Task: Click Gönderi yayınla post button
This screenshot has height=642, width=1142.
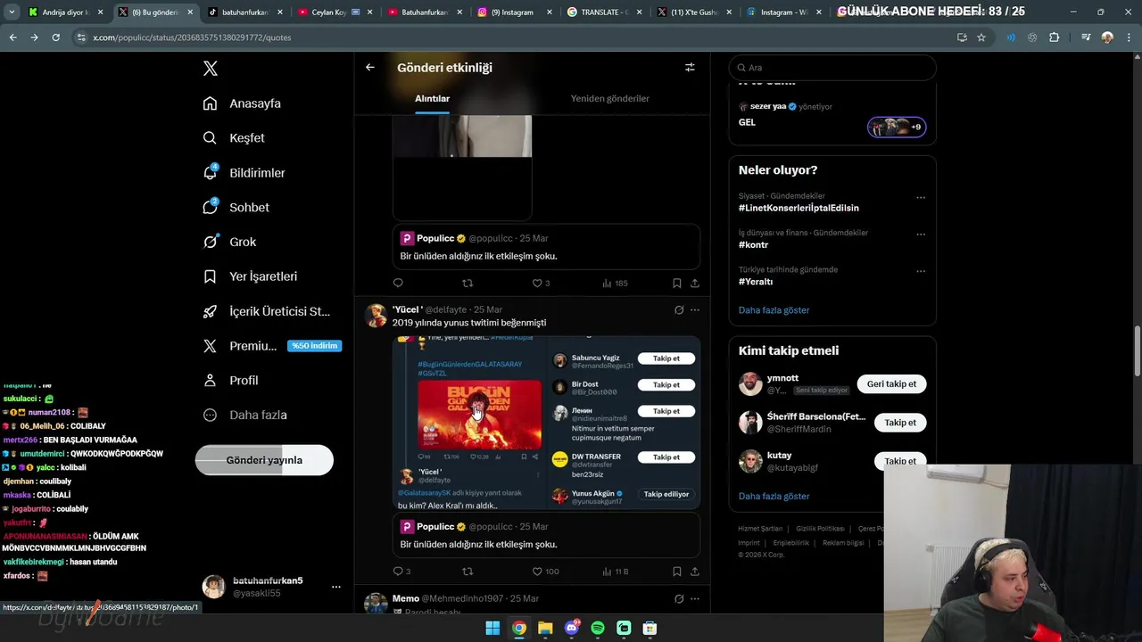Action: (264, 460)
